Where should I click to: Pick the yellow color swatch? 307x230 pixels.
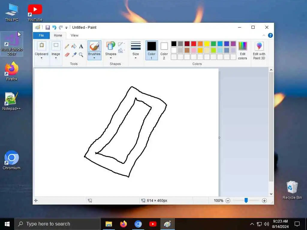pos(207,44)
